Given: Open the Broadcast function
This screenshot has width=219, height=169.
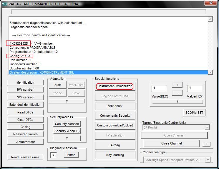Looking at the screenshot, I should pos(115,106).
